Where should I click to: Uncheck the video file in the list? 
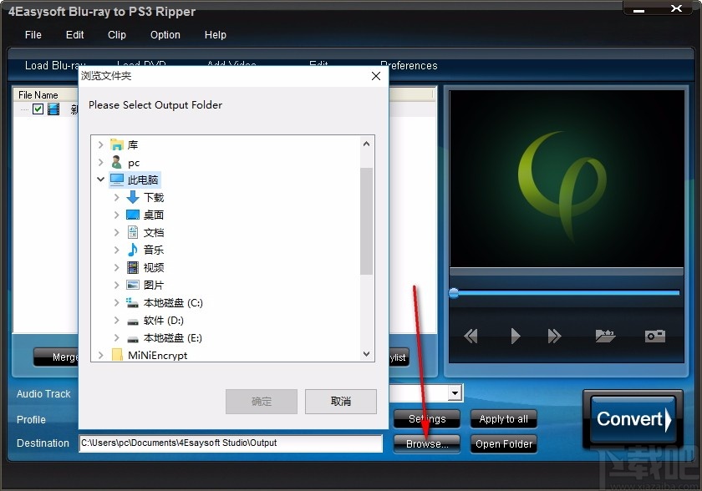point(38,109)
